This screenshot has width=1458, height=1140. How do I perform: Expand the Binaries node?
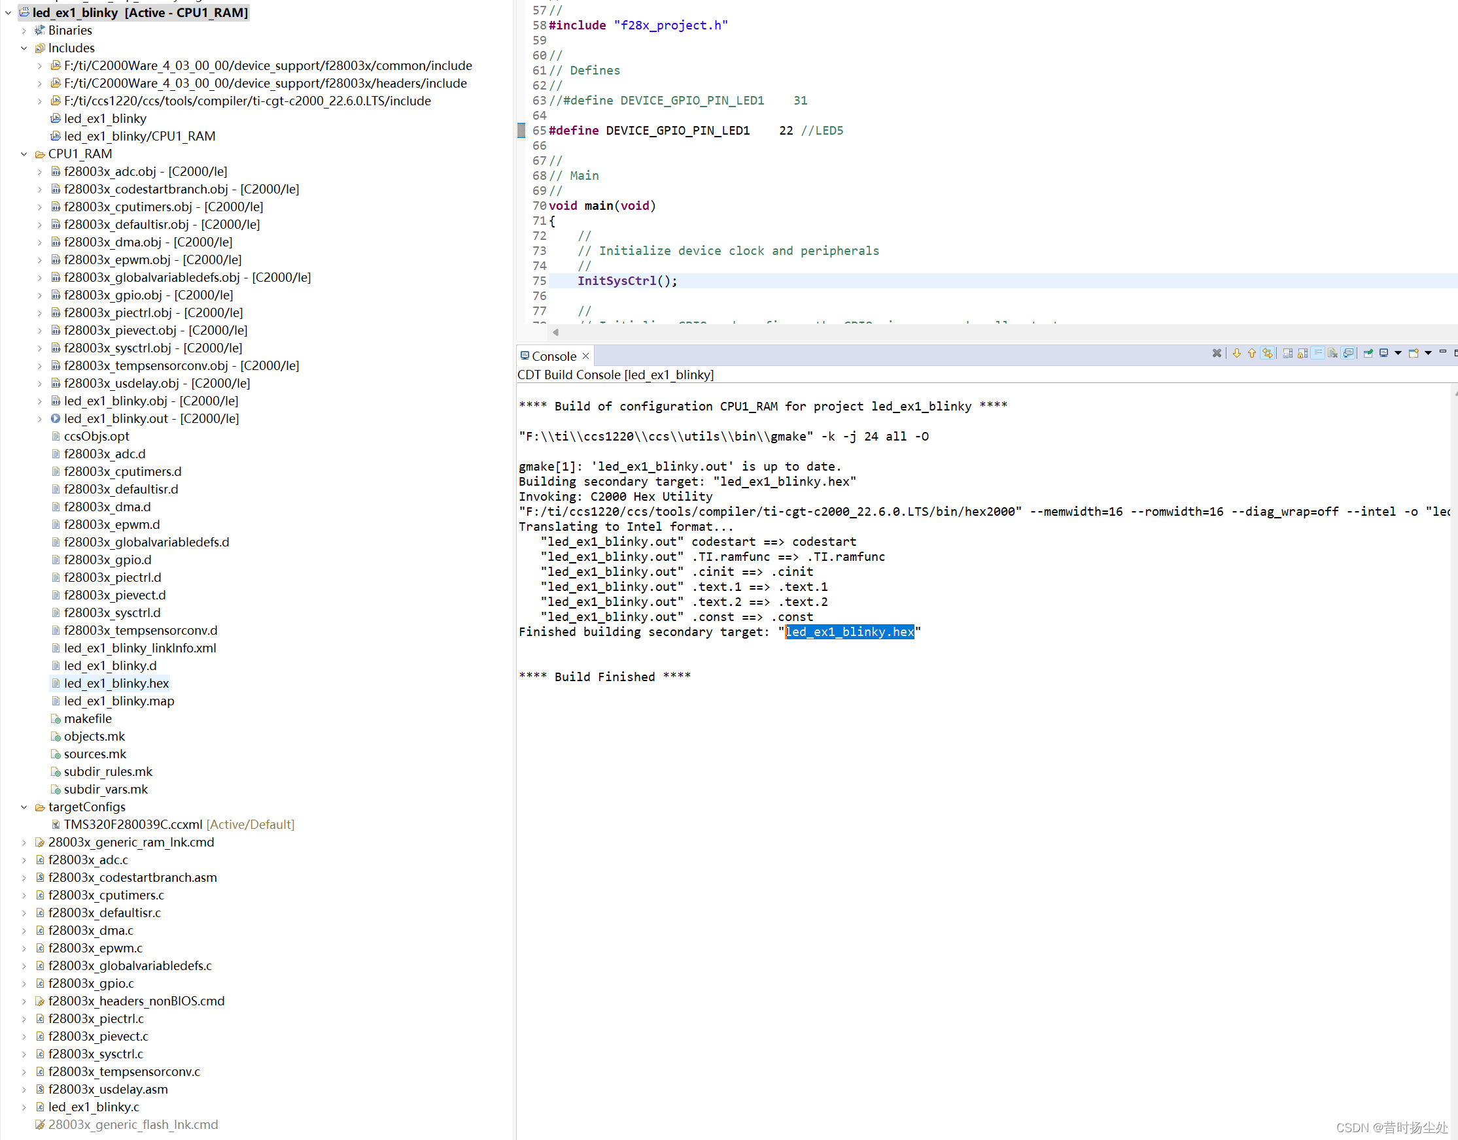pos(24,31)
